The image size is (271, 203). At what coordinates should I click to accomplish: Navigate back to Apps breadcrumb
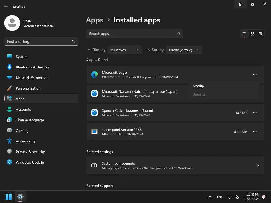tap(94, 20)
